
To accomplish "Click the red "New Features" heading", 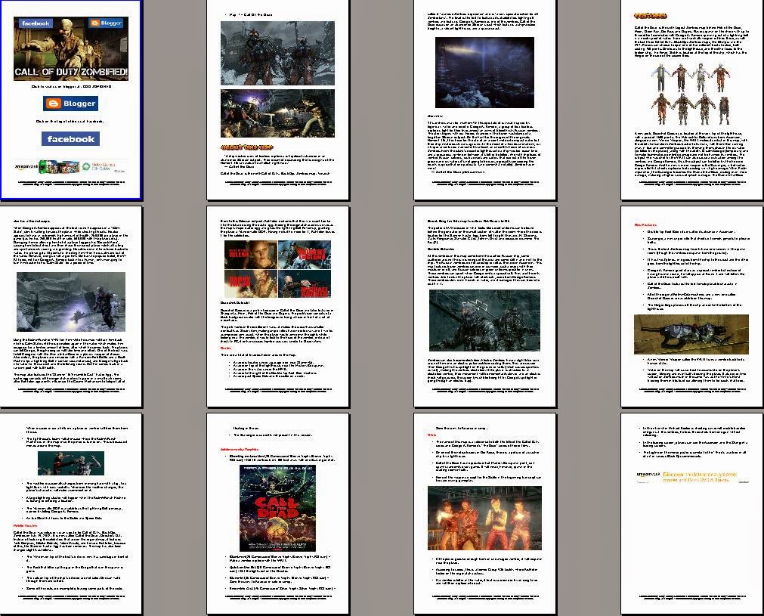I will coord(645,224).
